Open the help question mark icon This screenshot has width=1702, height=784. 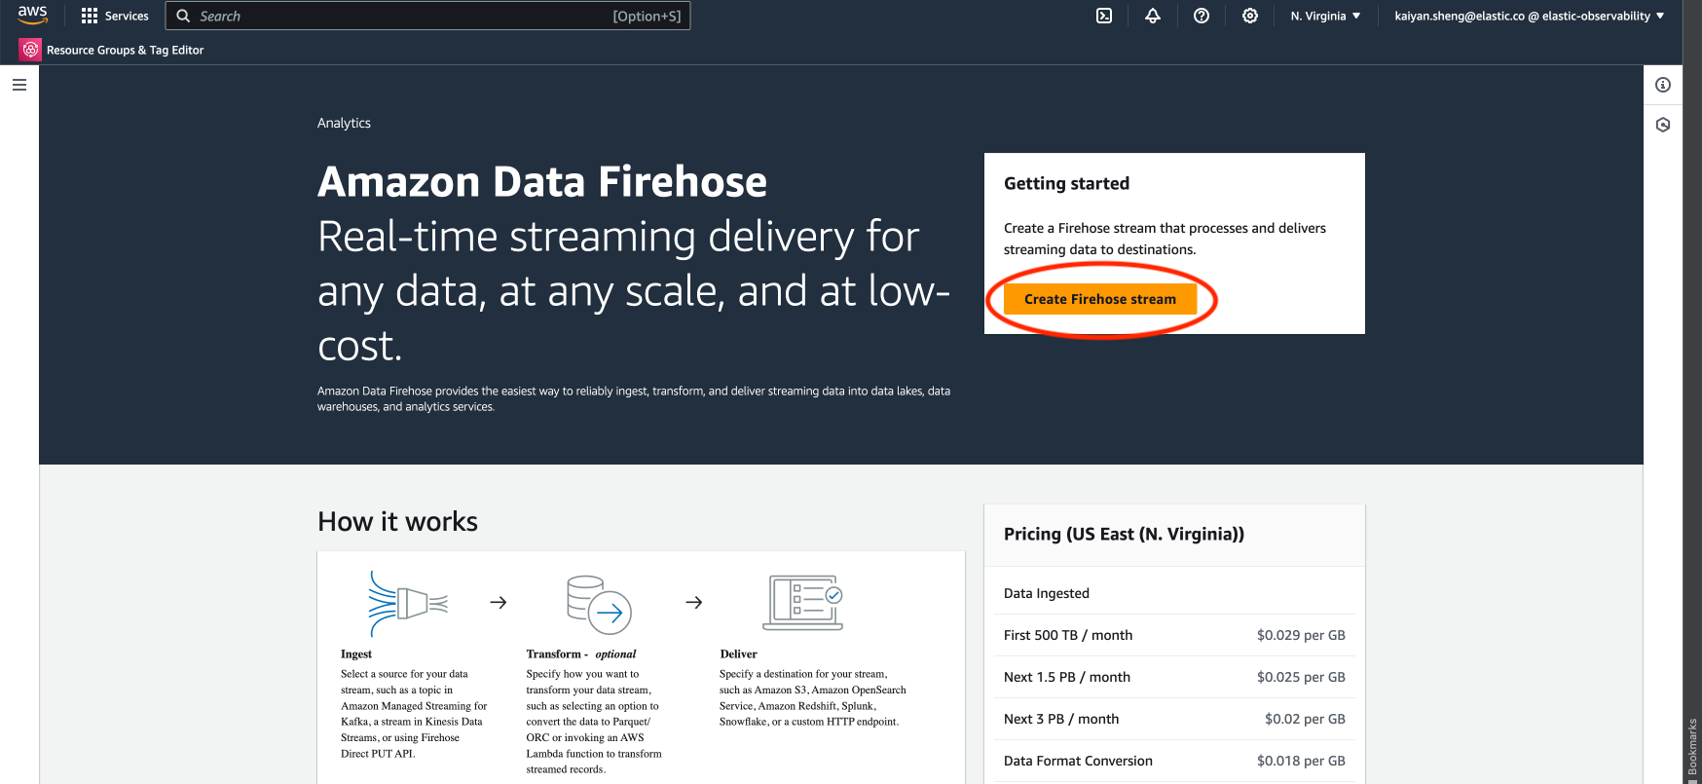1202,16
